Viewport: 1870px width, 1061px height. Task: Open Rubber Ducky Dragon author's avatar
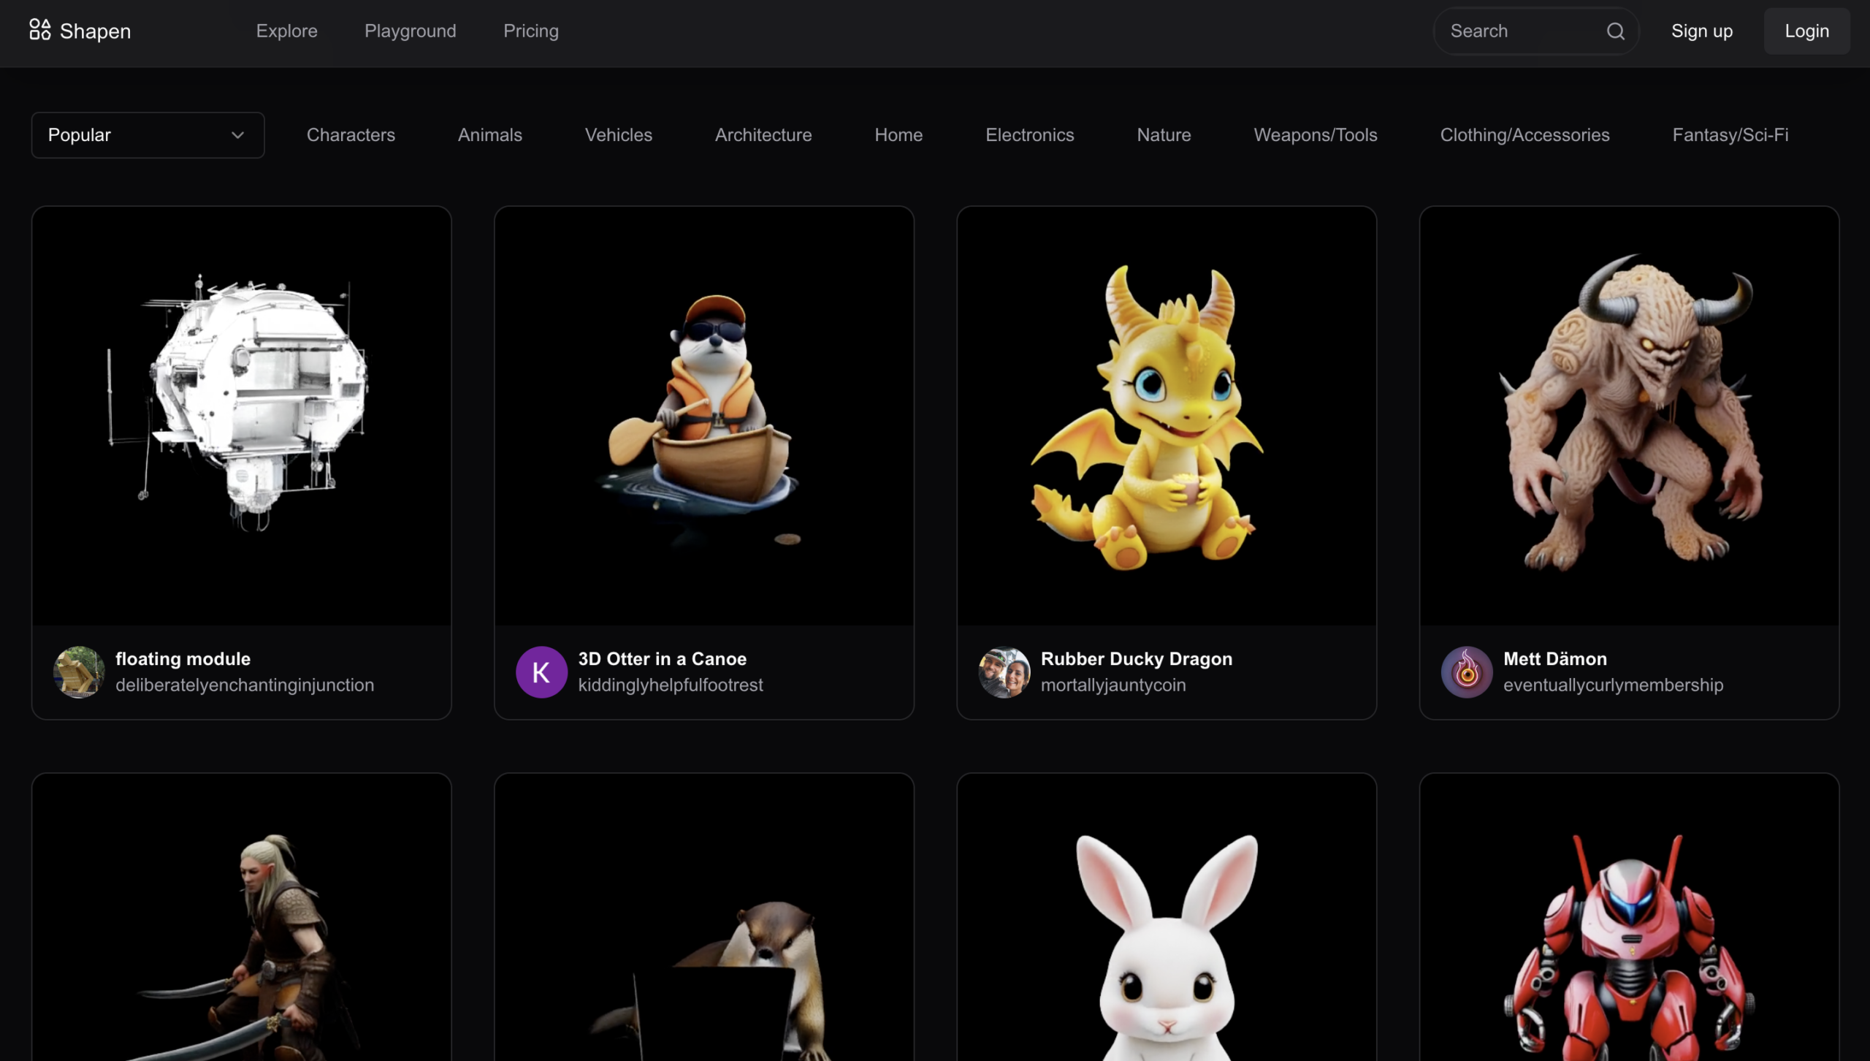1004,672
